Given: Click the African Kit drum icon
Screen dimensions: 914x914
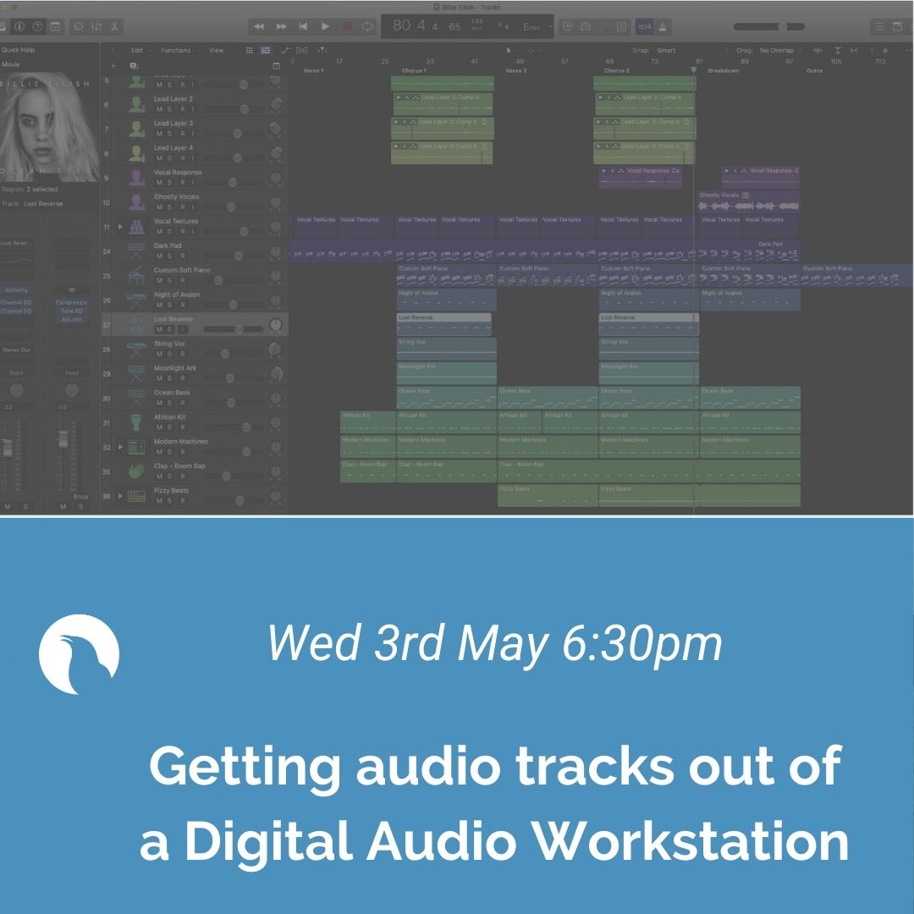Looking at the screenshot, I should 135,421.
